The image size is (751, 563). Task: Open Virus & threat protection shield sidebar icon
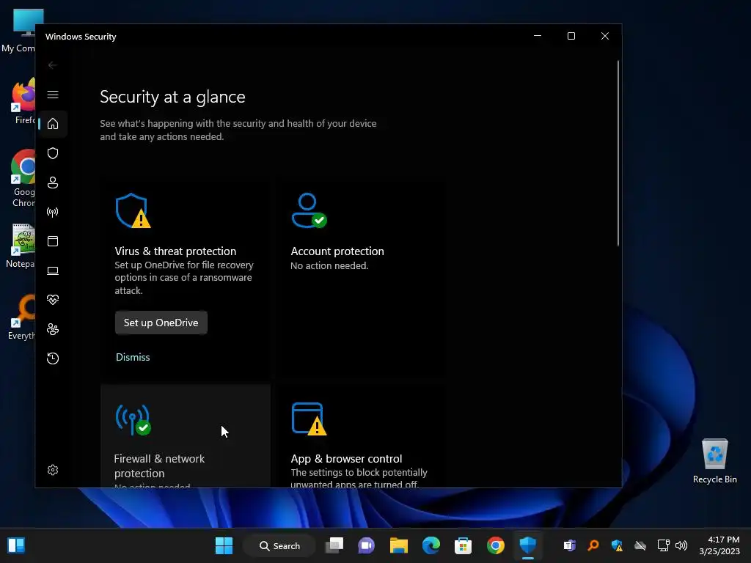pyautogui.click(x=53, y=153)
